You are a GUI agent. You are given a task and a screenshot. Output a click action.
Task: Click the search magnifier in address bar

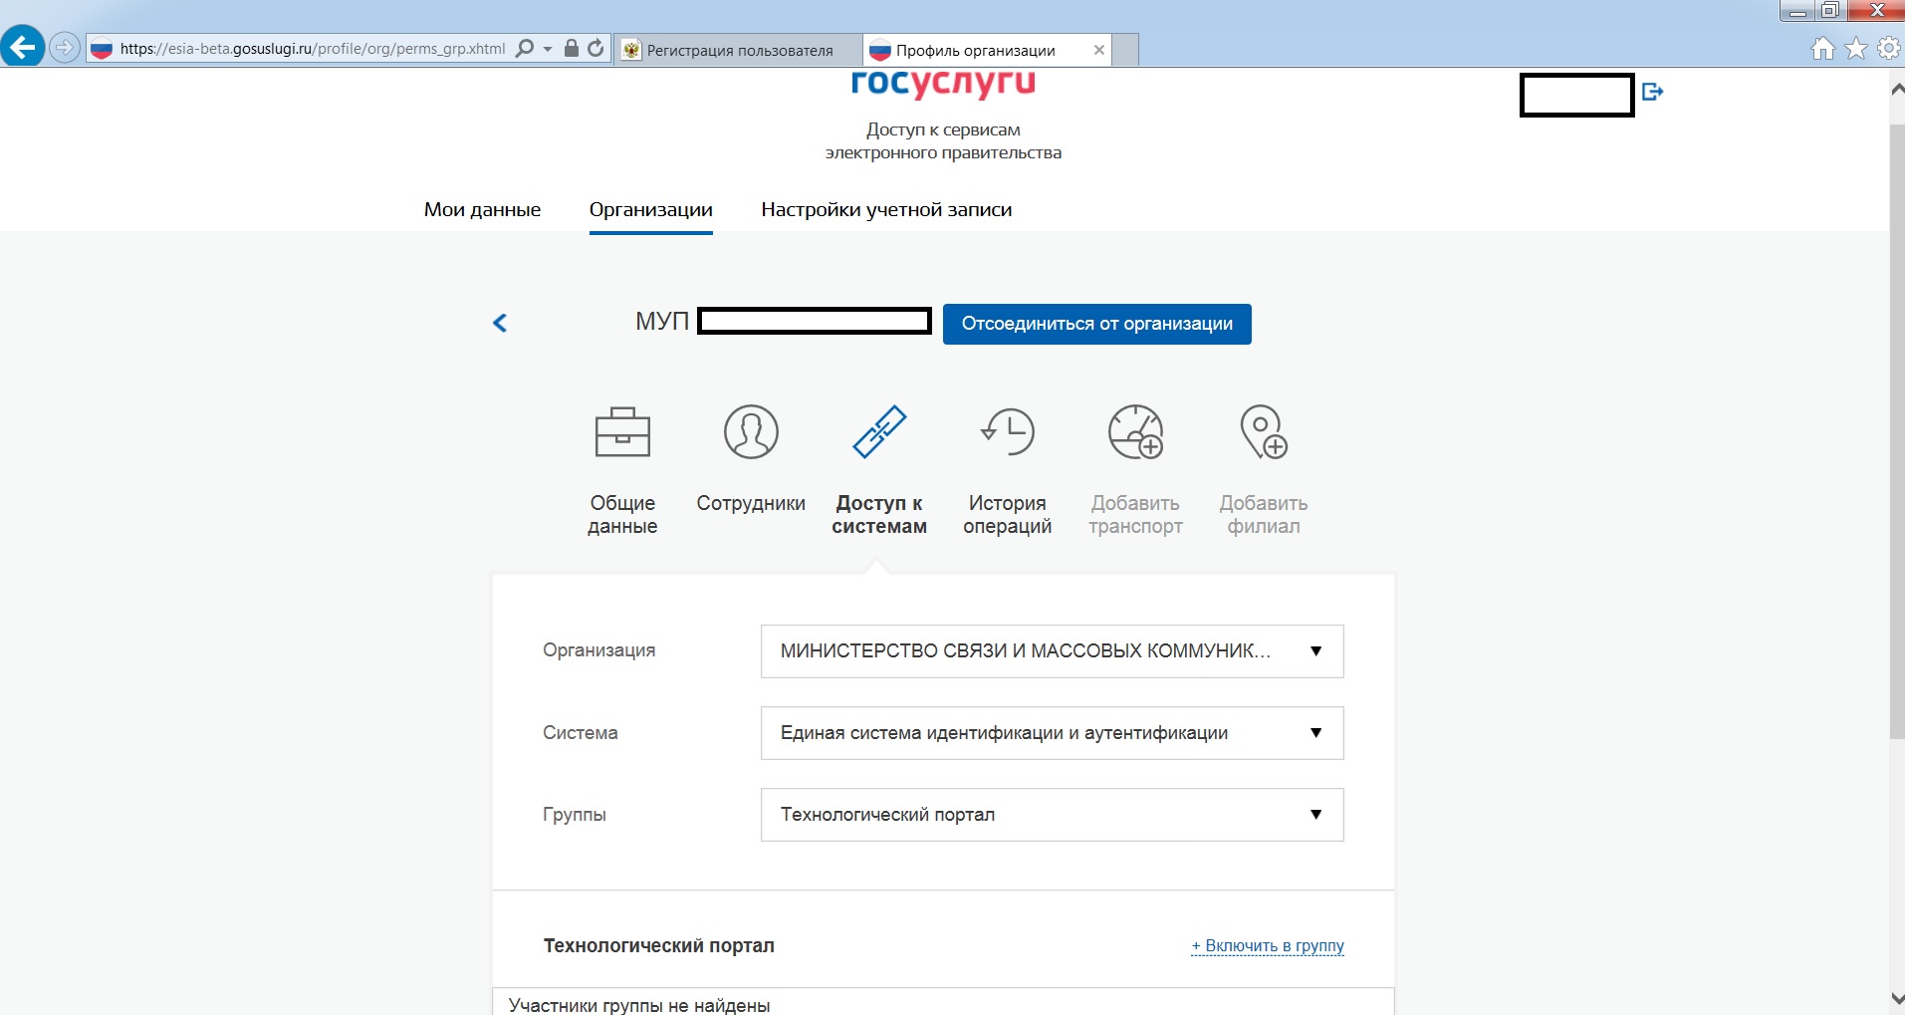click(x=525, y=48)
